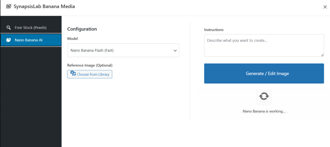Click the Instructions label
The height and width of the screenshot is (147, 330).
pyautogui.click(x=214, y=30)
